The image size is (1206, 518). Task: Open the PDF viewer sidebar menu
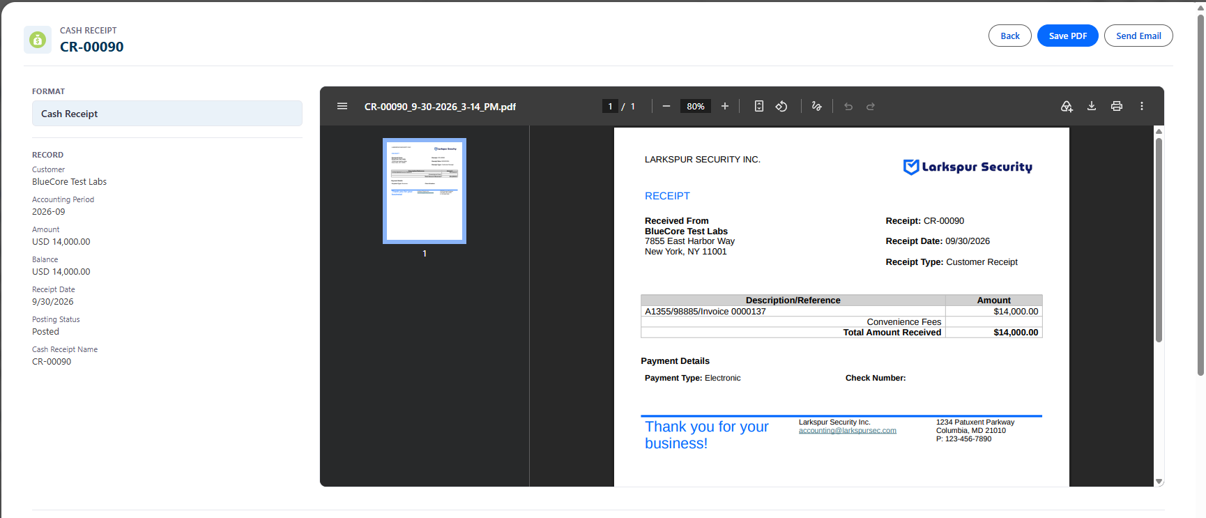click(x=342, y=106)
